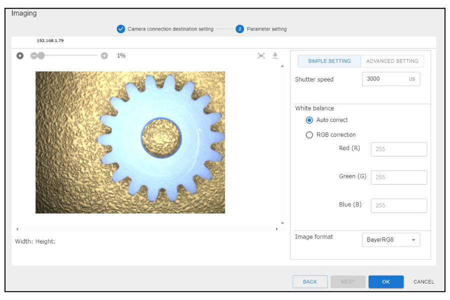Click the fit-to-screen icon
Screen dimensions: 450x300
[261, 55]
